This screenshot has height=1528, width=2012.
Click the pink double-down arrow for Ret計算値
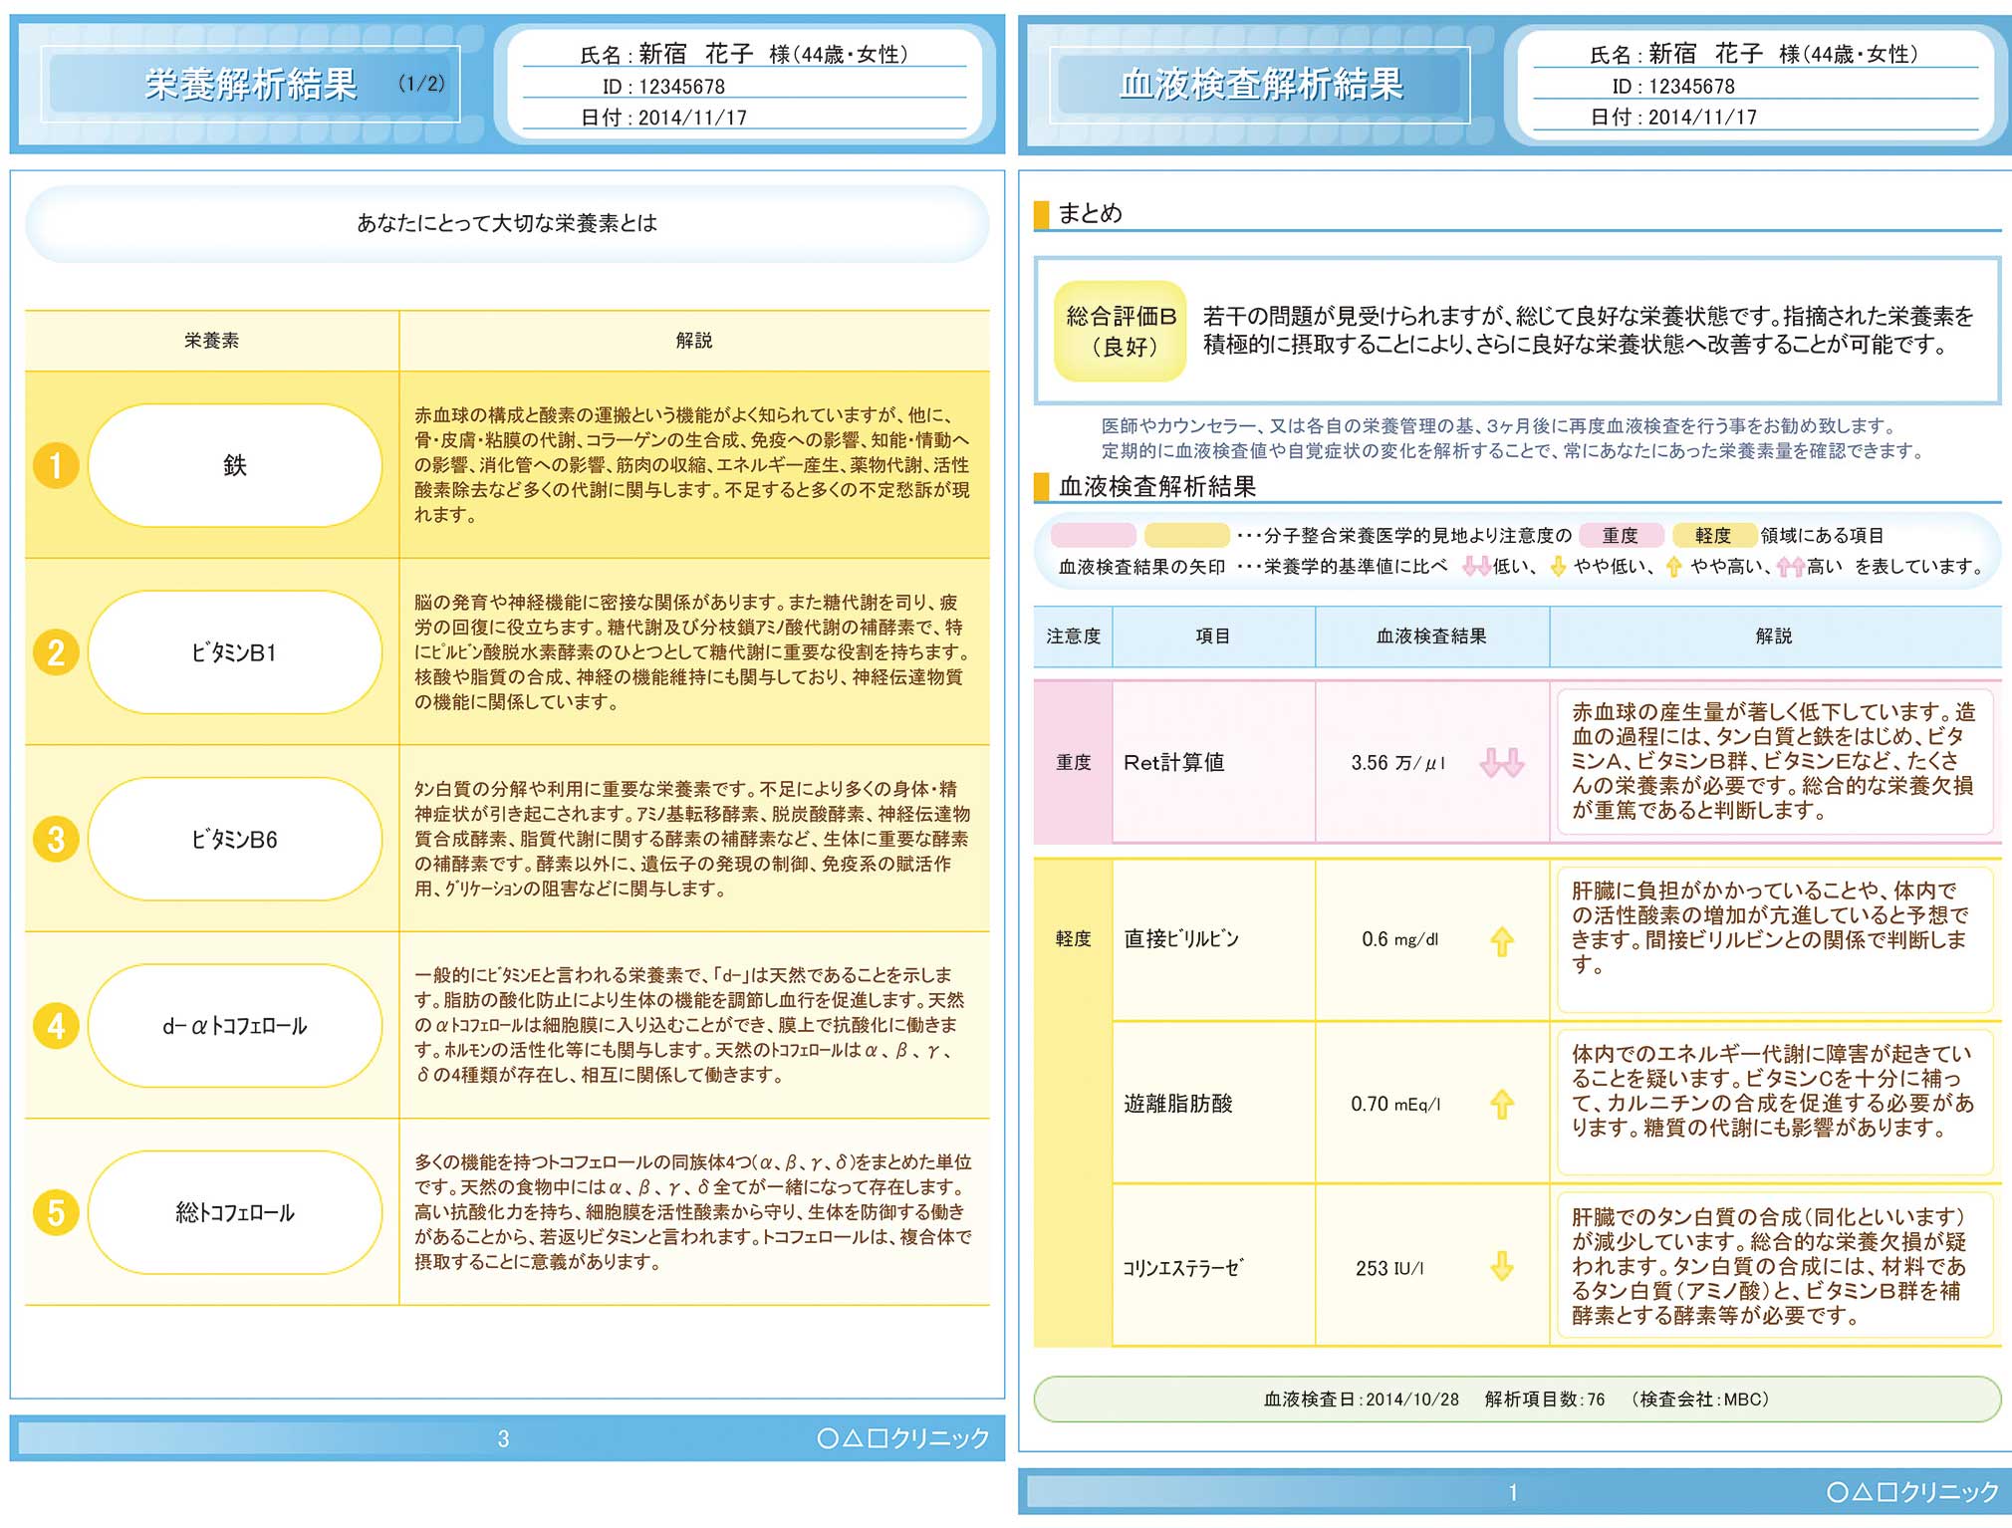pyautogui.click(x=1501, y=763)
